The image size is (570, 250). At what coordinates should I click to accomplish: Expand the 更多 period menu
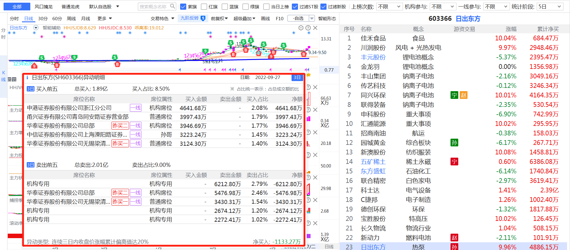pos(105,18)
